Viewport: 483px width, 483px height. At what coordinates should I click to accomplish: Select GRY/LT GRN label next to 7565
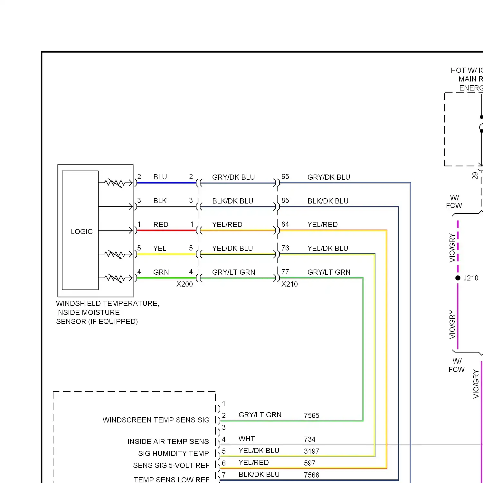[260, 415]
